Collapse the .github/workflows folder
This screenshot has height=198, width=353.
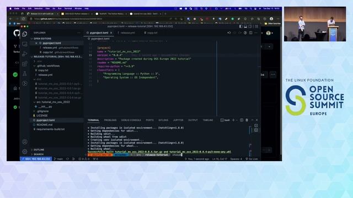pyautogui.click(x=48, y=66)
